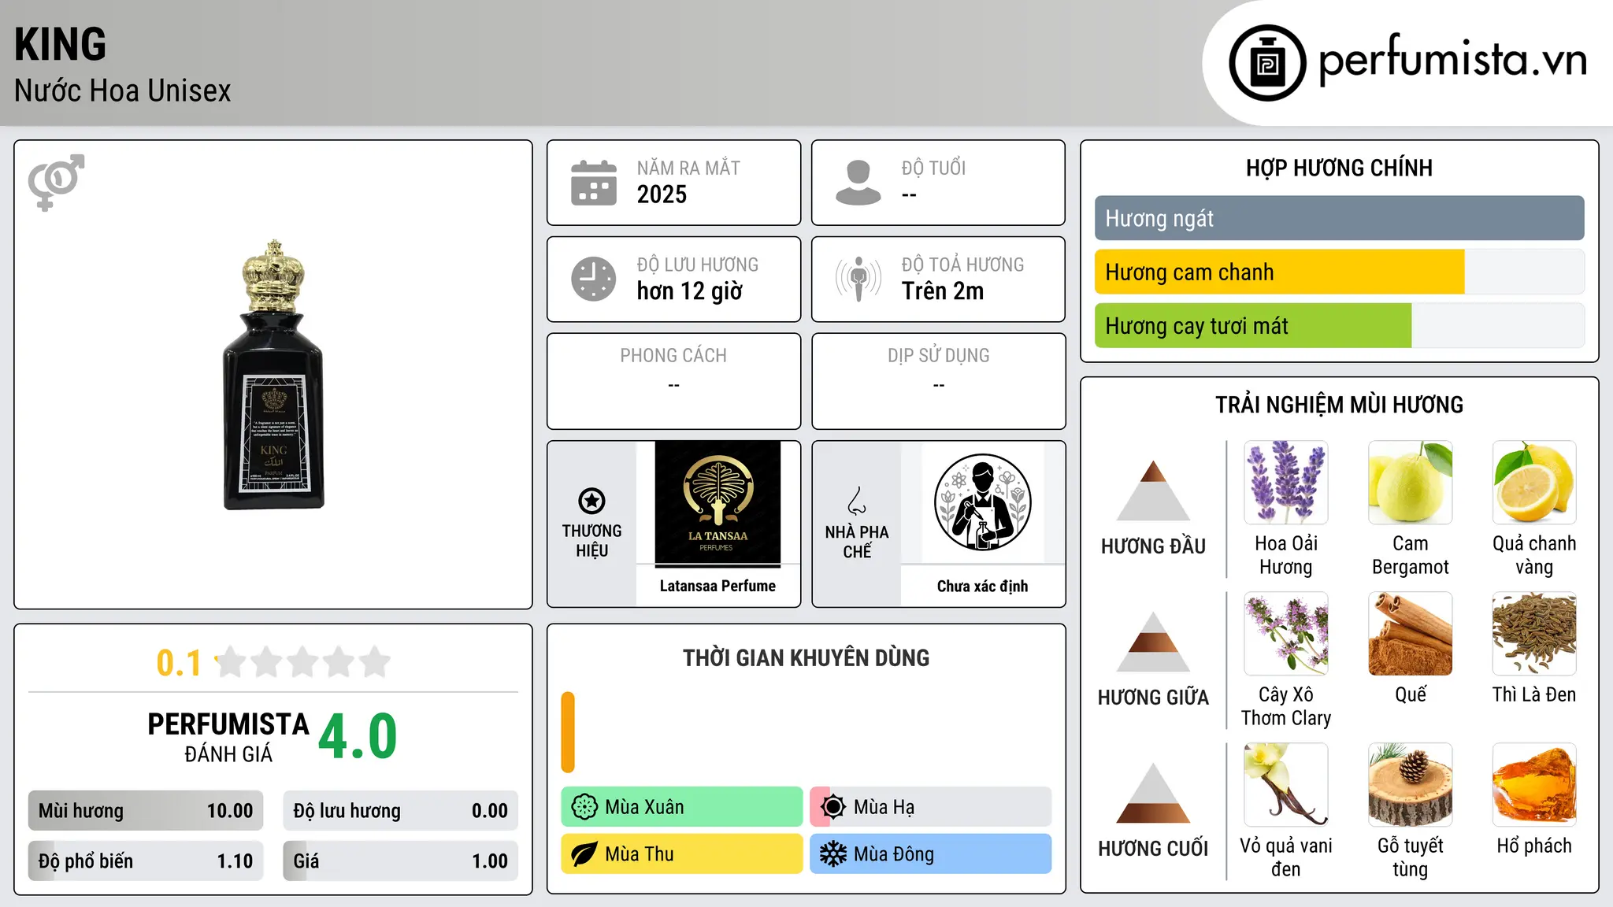The width and height of the screenshot is (1613, 907).
Task: Click the Hương cam chanh accord bar
Action: (1339, 272)
